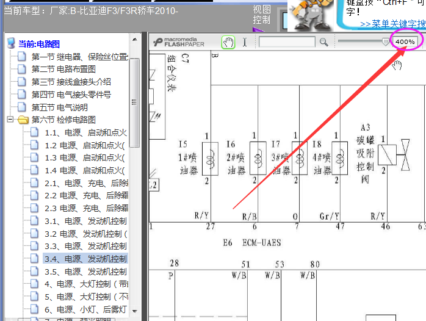This screenshot has width=426, height=321.
Task: Click the tree panel scrollbar thumb
Action: pos(134,103)
